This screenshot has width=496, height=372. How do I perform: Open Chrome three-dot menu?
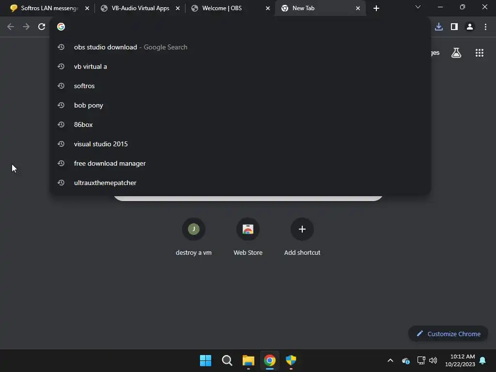485,27
